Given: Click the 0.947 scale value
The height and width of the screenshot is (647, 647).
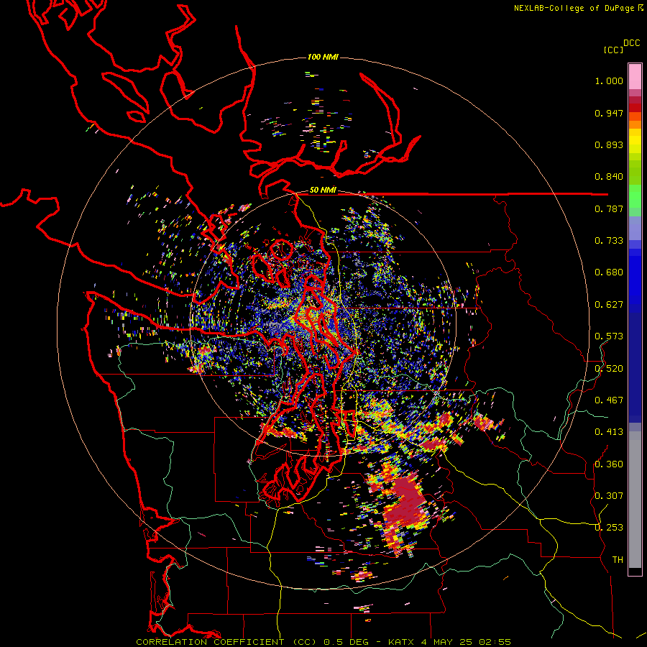Looking at the screenshot, I should click(609, 113).
